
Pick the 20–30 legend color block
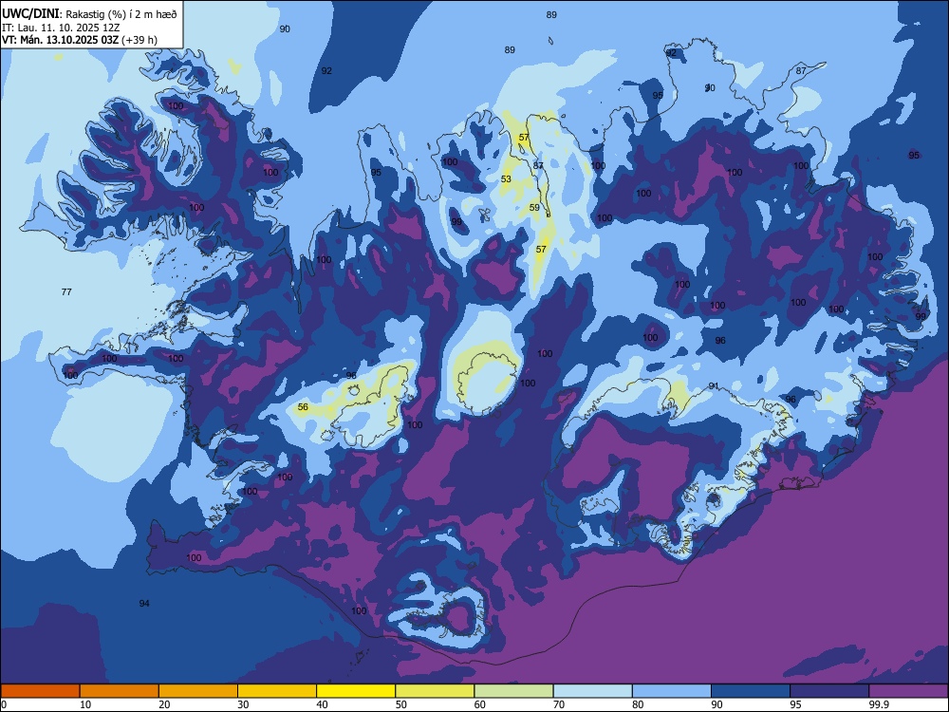198,691
